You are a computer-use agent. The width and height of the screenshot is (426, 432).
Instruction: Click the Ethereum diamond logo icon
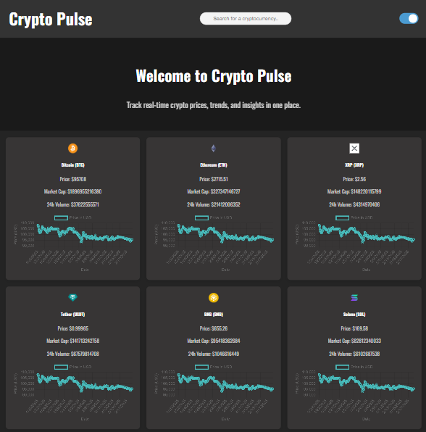(214, 148)
